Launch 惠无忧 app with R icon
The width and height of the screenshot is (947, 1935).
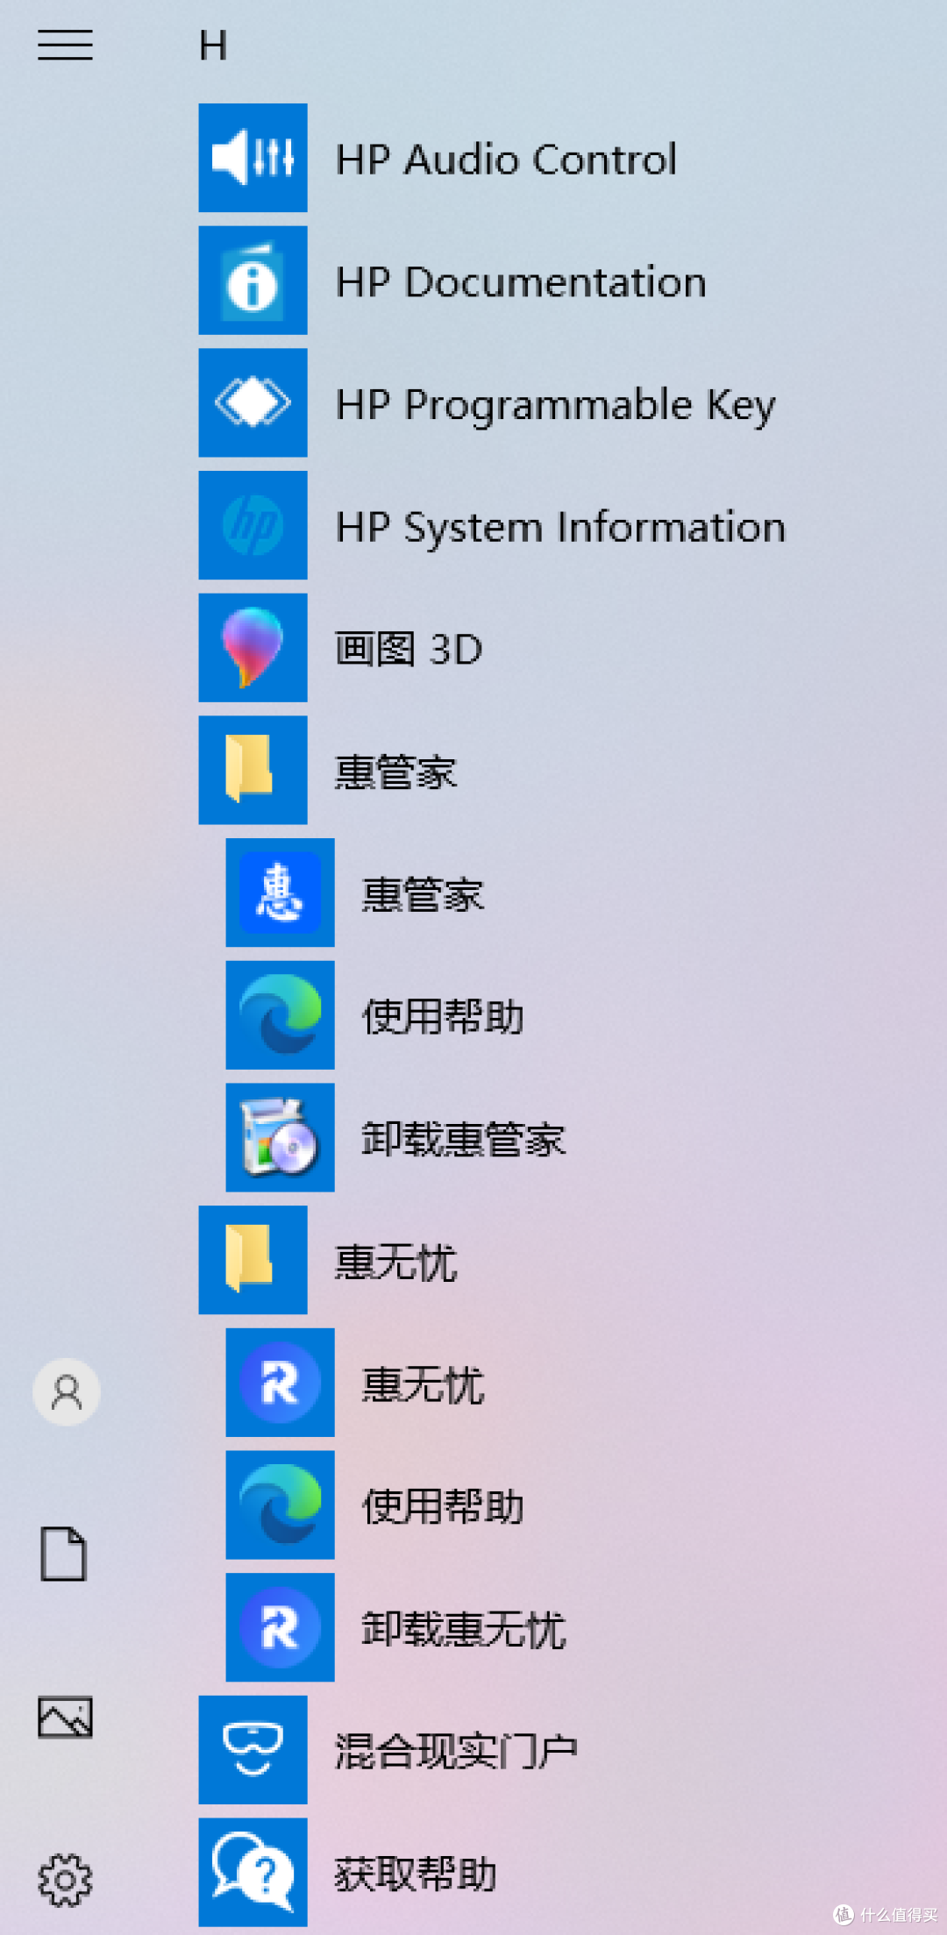280,1383
